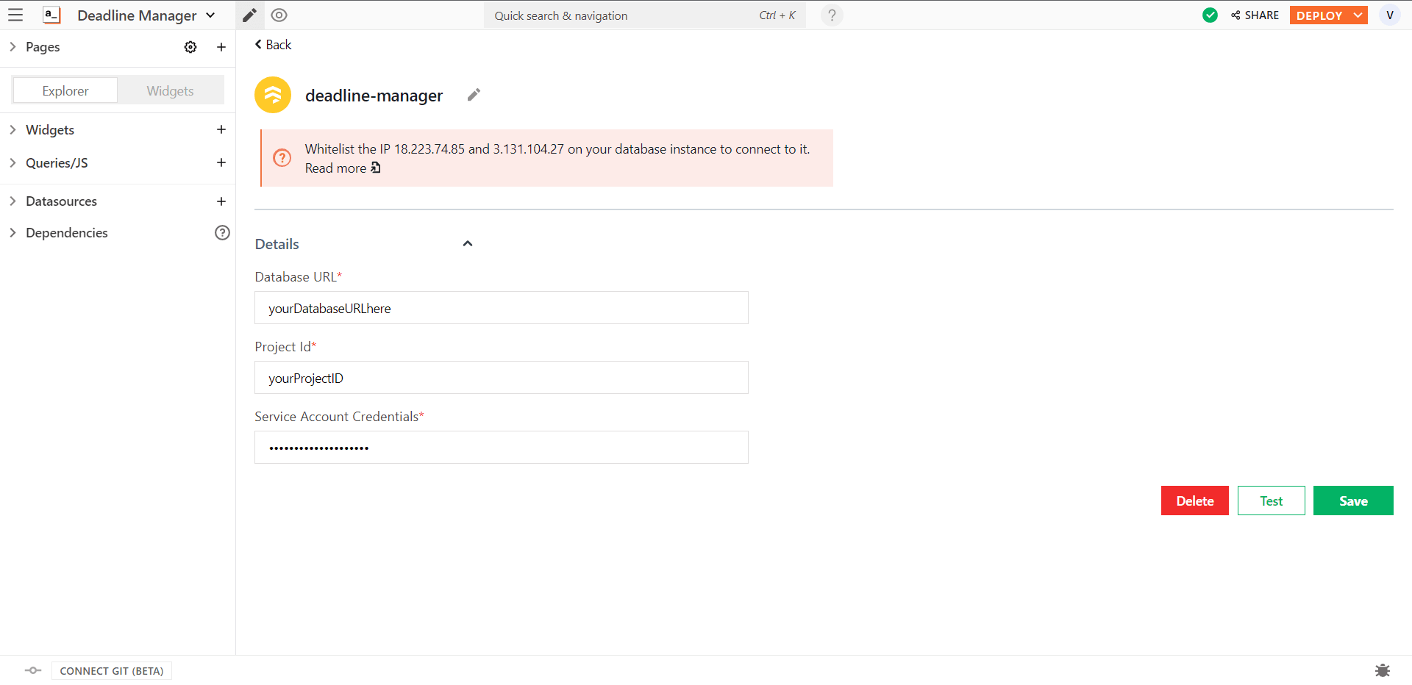Add a new widget with plus icon
The width and height of the screenshot is (1412, 685).
pyautogui.click(x=221, y=129)
